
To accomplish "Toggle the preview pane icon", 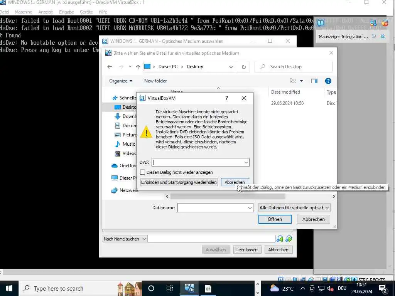I will tap(314, 81).
